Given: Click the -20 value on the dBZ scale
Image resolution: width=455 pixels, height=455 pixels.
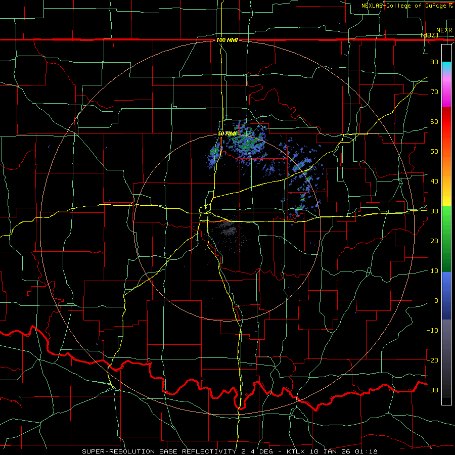Looking at the screenshot, I should [x=432, y=360].
